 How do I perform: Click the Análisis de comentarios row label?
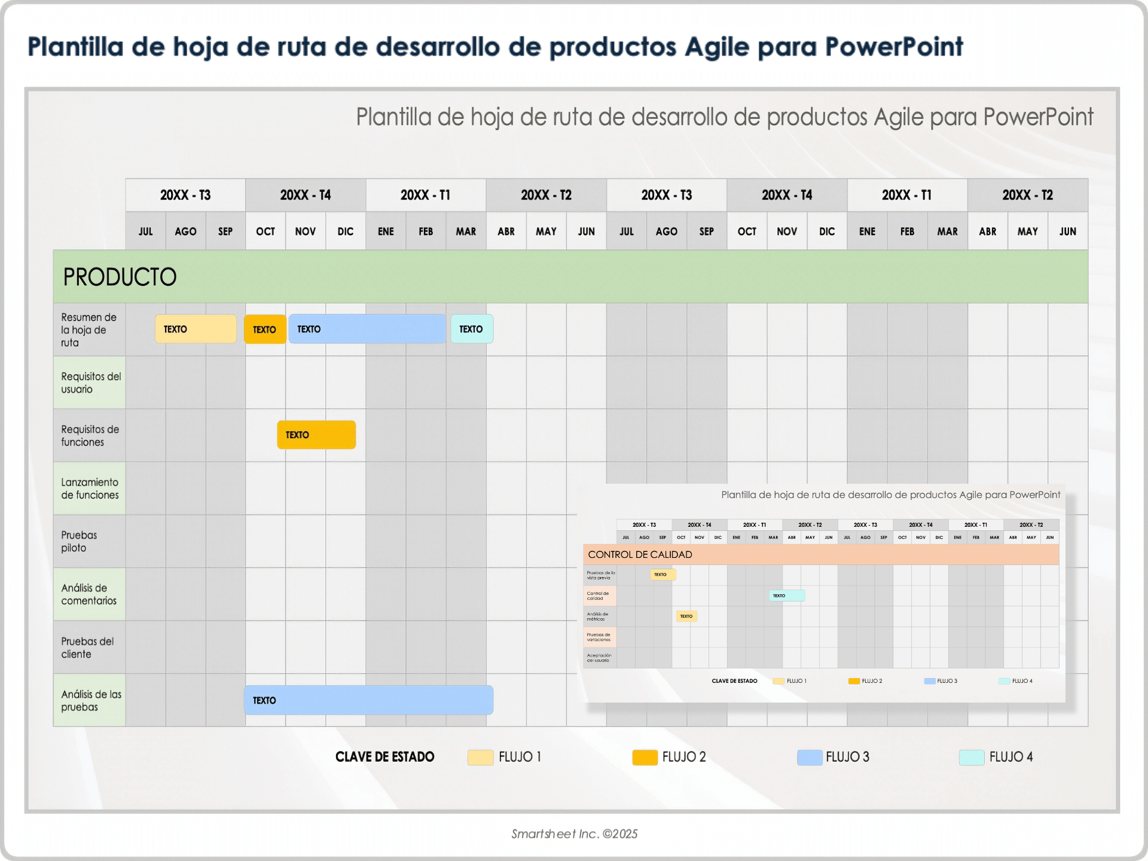coord(88,594)
